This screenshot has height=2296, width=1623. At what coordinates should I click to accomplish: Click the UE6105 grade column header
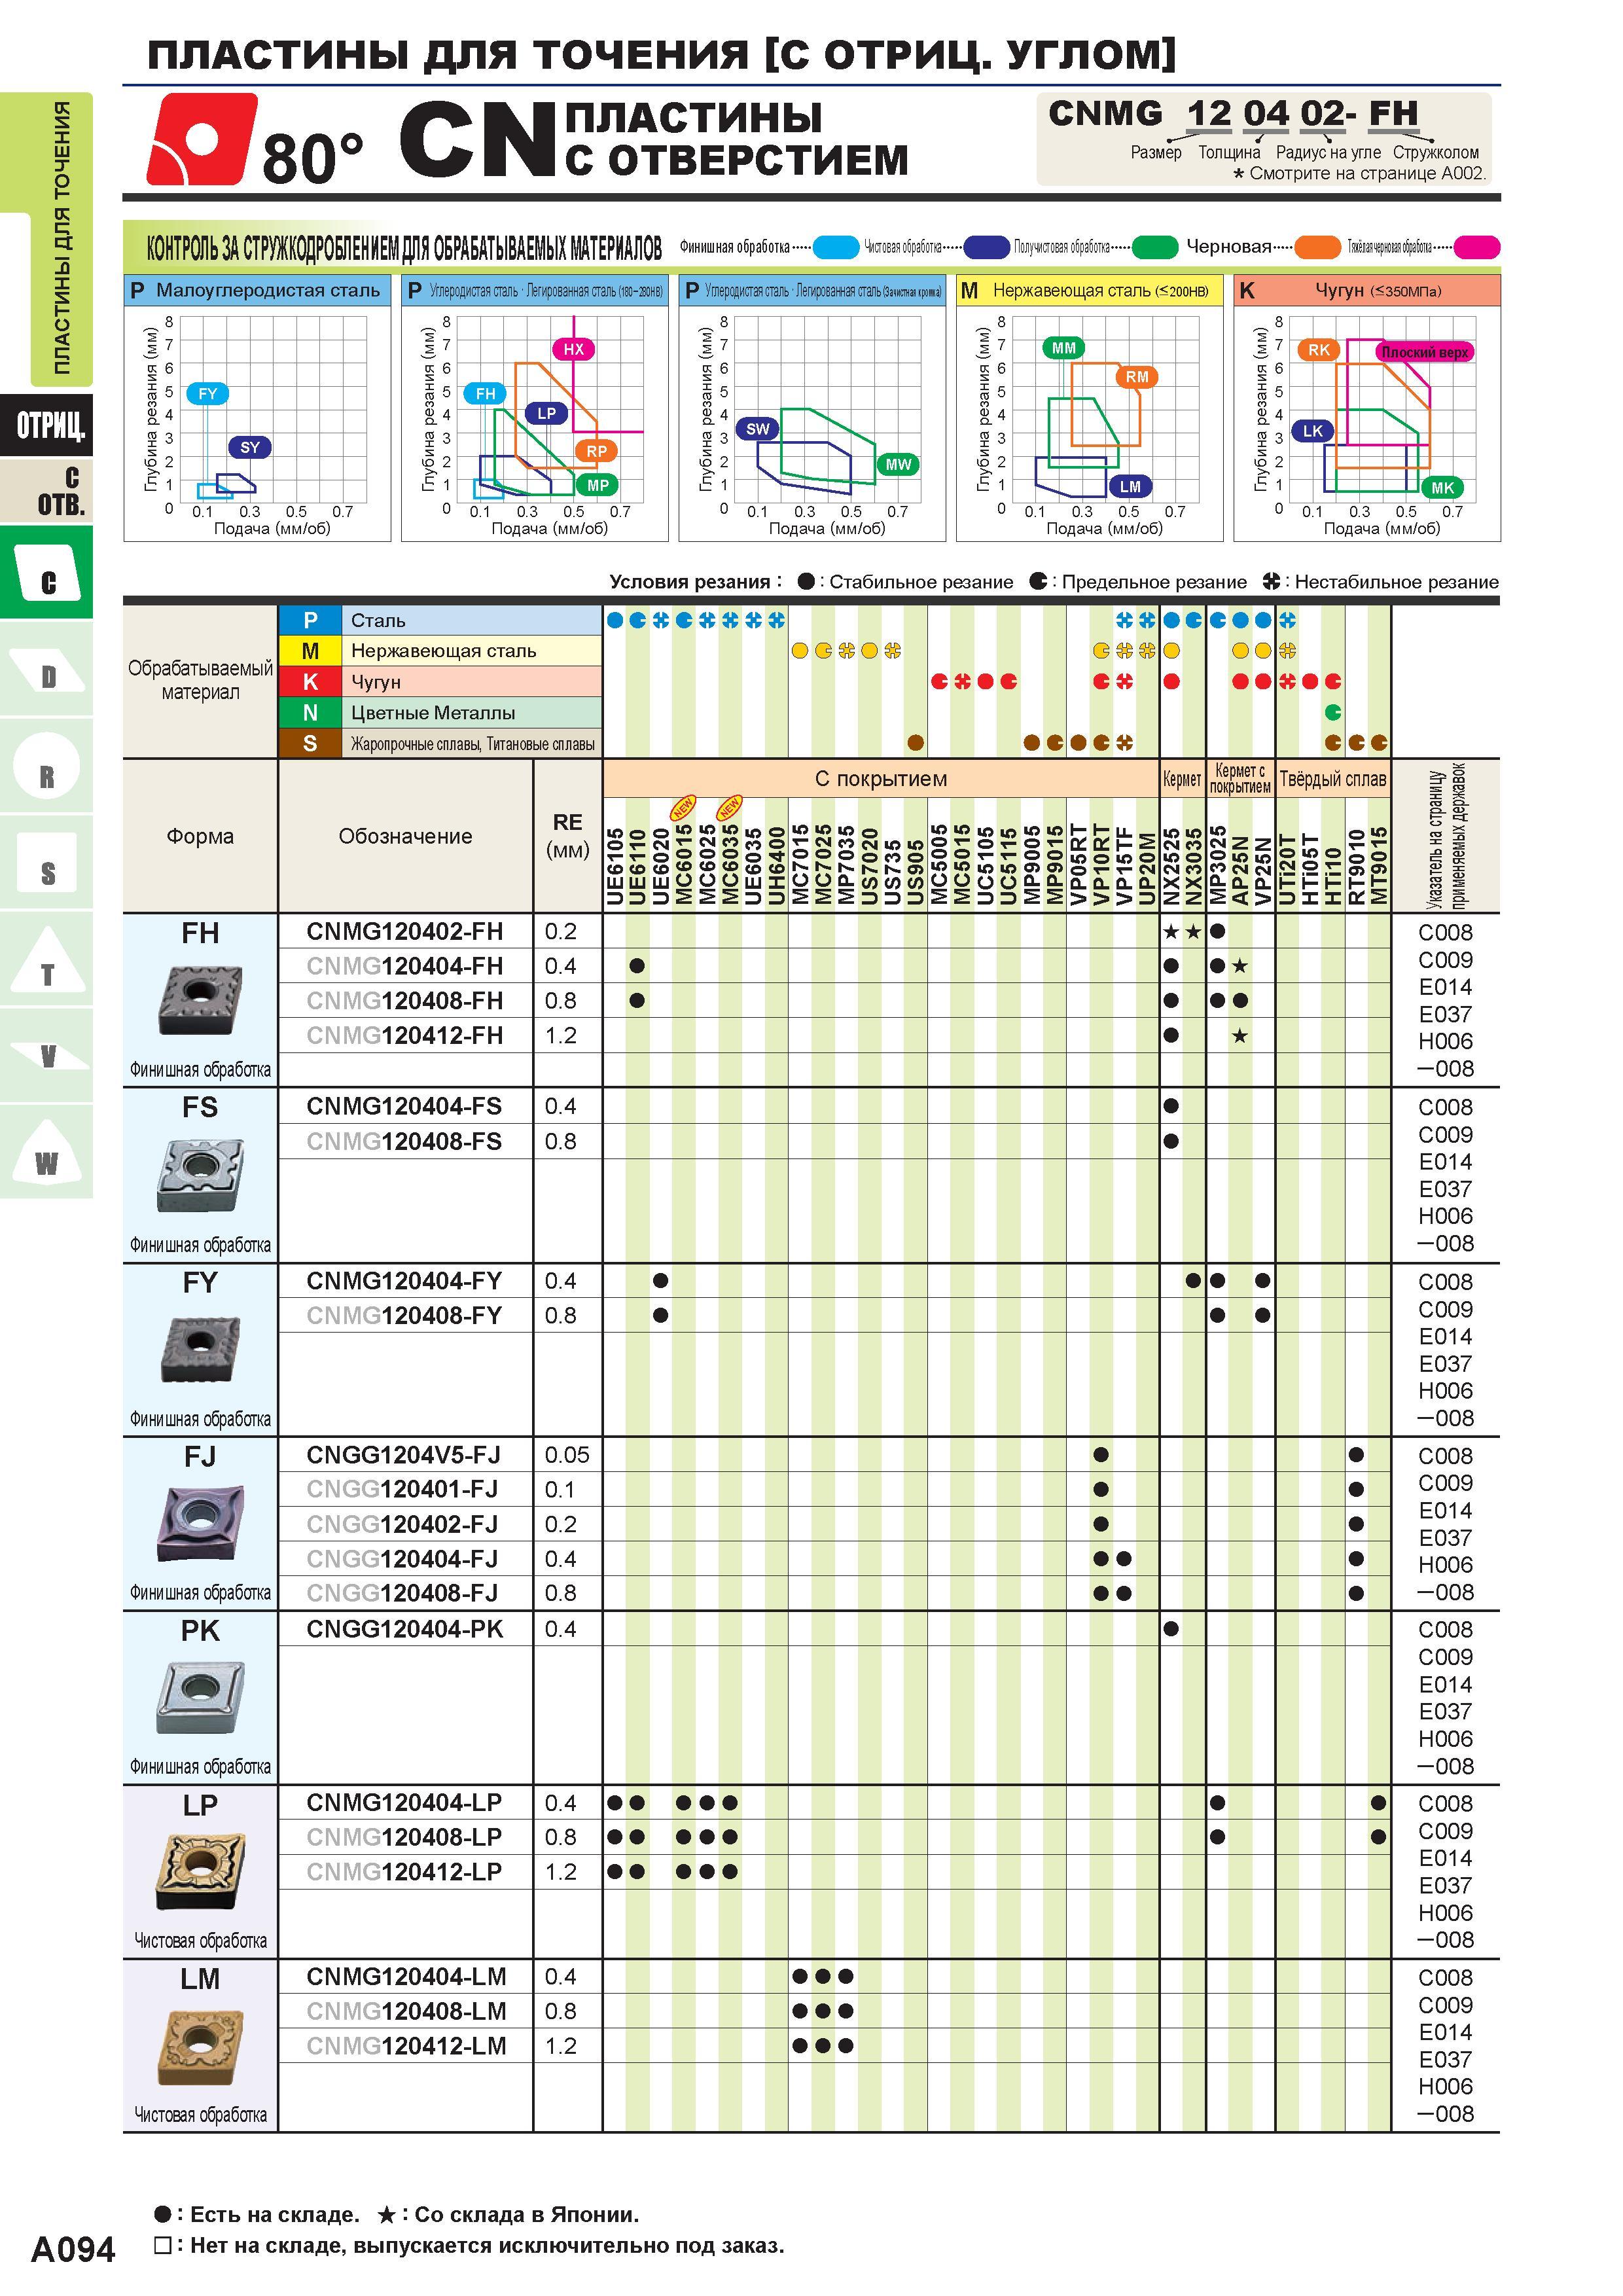pyautogui.click(x=615, y=866)
